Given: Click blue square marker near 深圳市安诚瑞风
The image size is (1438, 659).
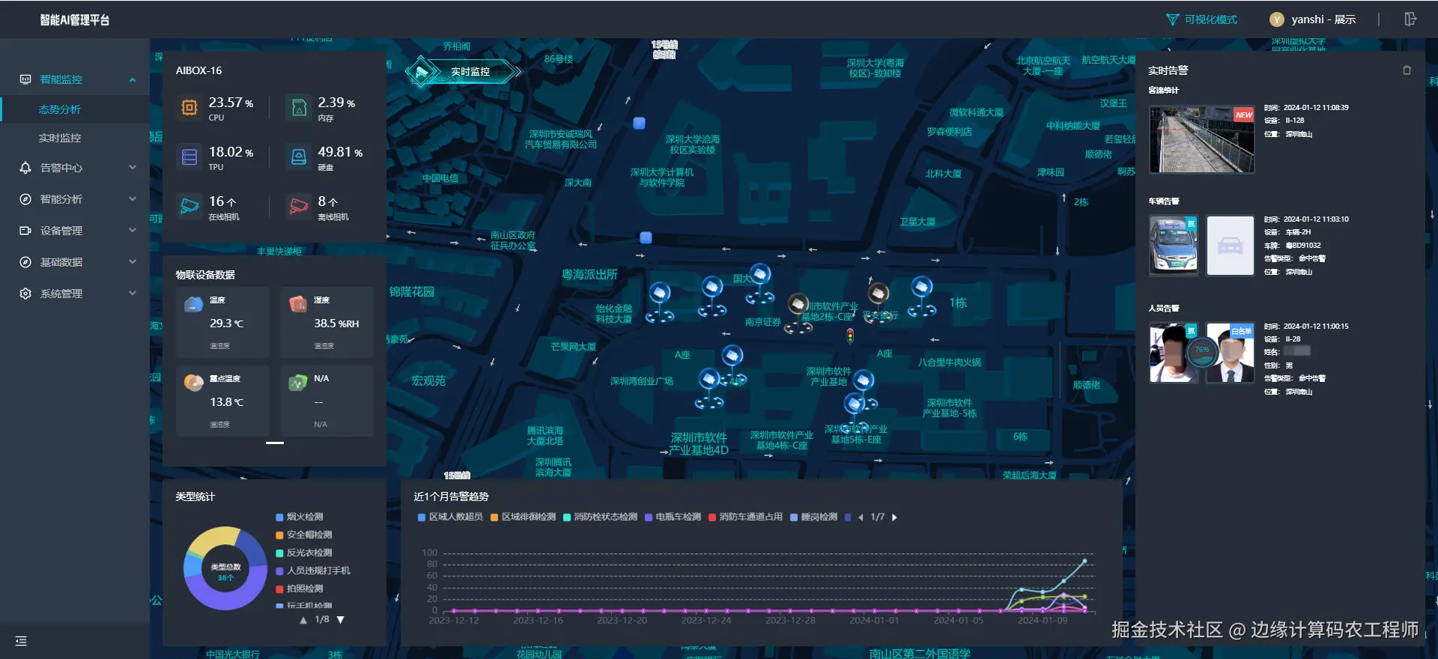Looking at the screenshot, I should point(639,123).
